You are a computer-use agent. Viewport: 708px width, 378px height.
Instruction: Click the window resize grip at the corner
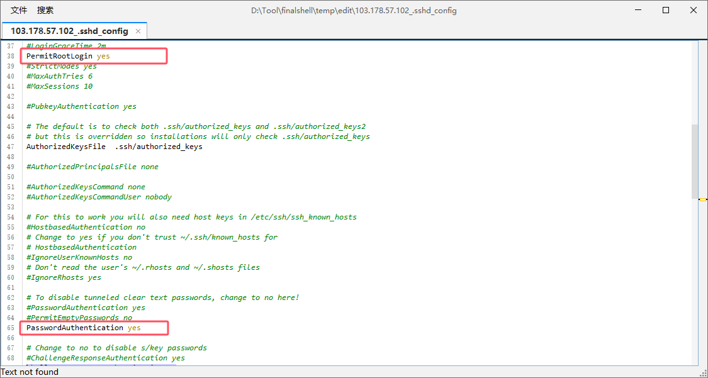point(704,374)
